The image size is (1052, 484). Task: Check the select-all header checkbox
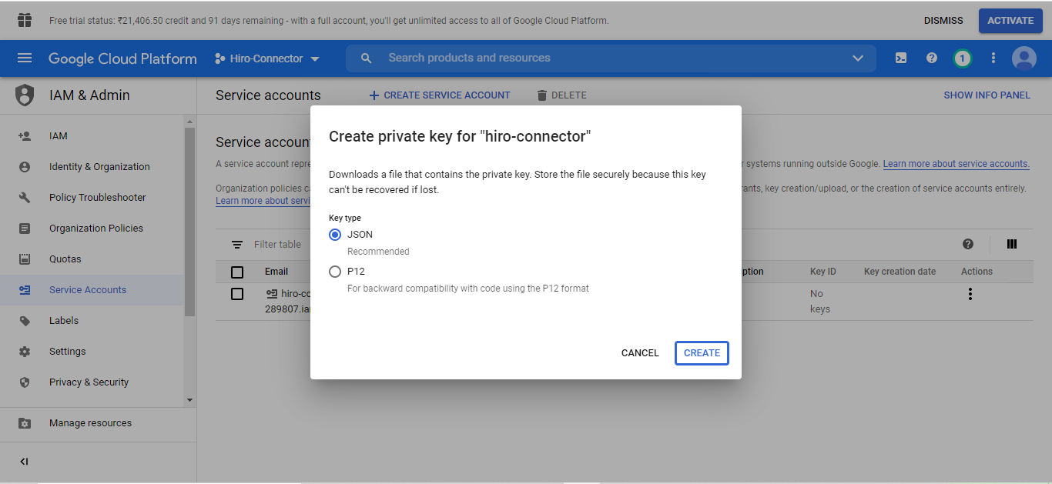237,272
